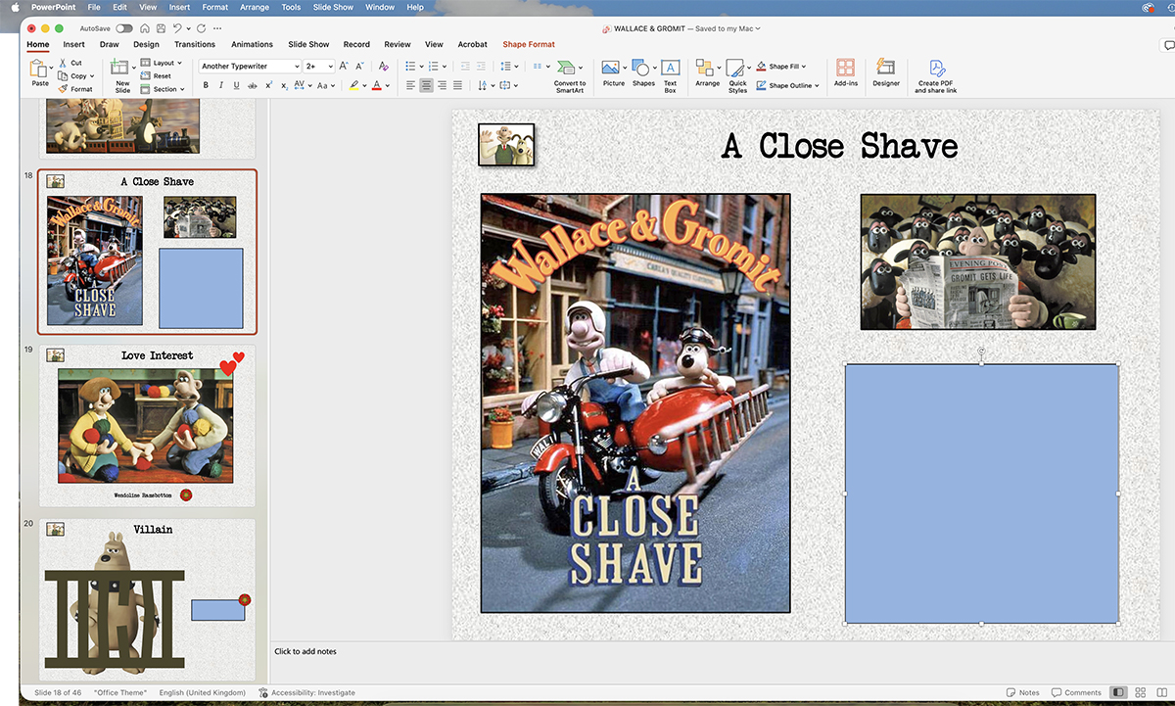Select the Love Interest slide 19 thumbnail
Image resolution: width=1175 pixels, height=706 pixels.
coord(147,424)
